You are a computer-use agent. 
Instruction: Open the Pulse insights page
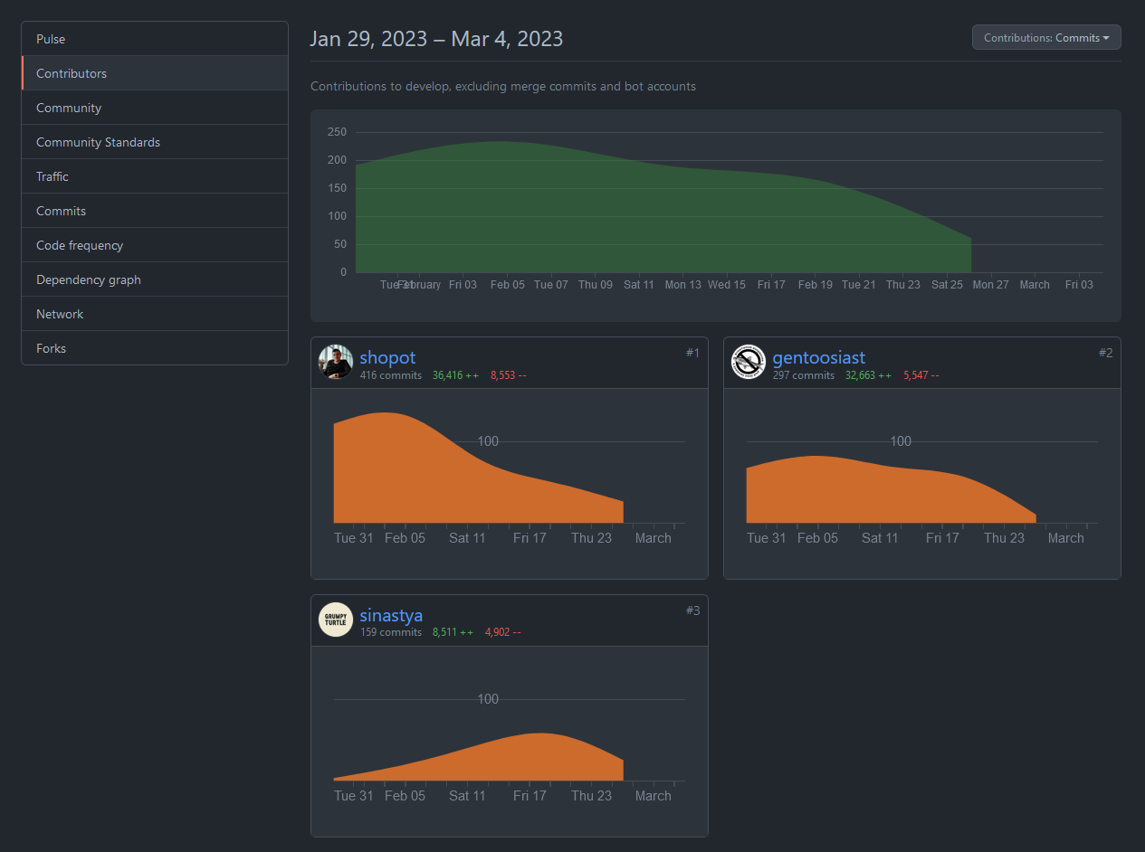click(51, 39)
